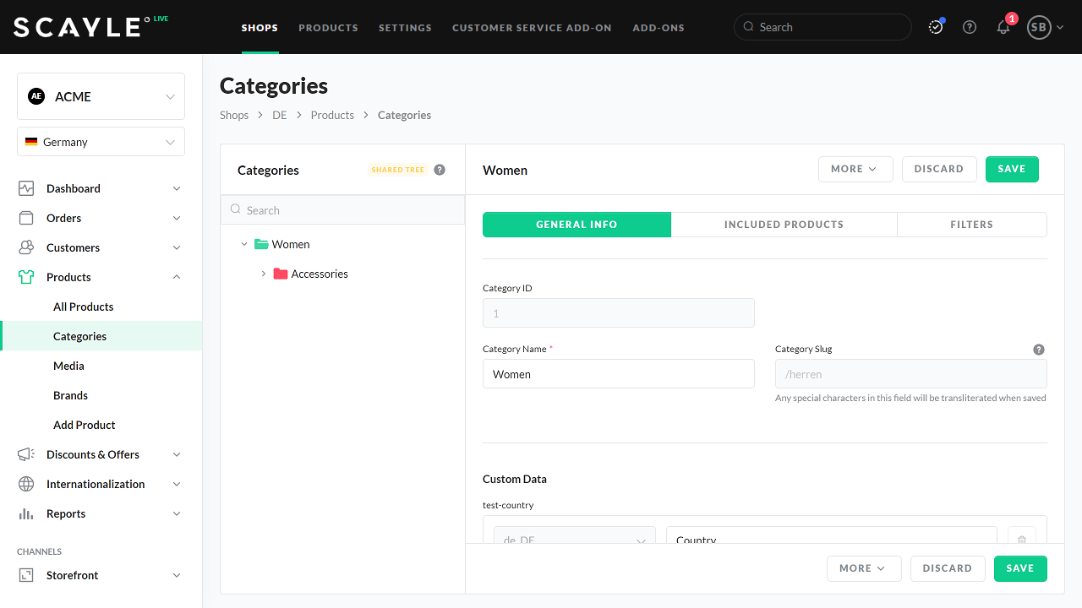Open the Settings top menu
Image resolution: width=1082 pixels, height=608 pixels.
tap(405, 28)
